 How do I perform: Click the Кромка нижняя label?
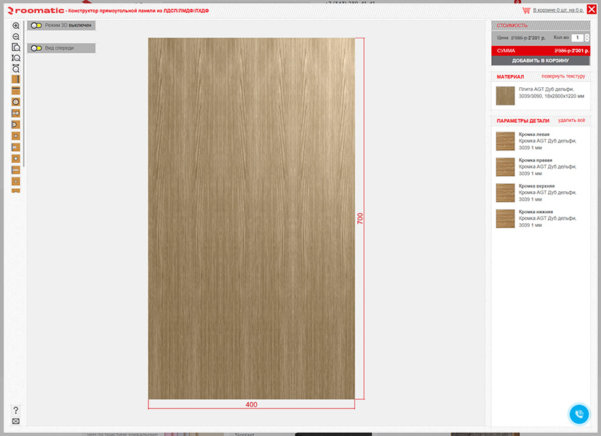(536, 211)
